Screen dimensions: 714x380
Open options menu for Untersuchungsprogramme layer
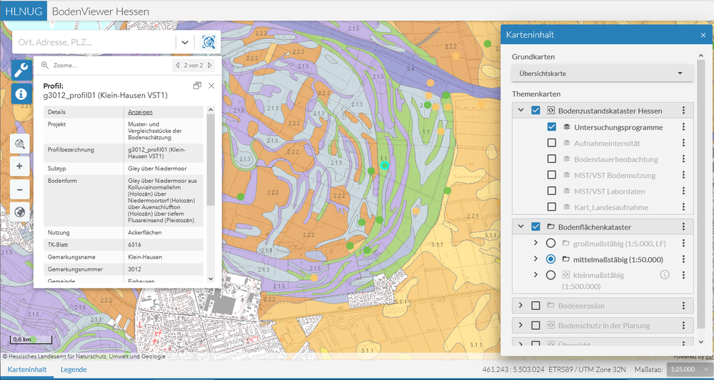(x=683, y=127)
